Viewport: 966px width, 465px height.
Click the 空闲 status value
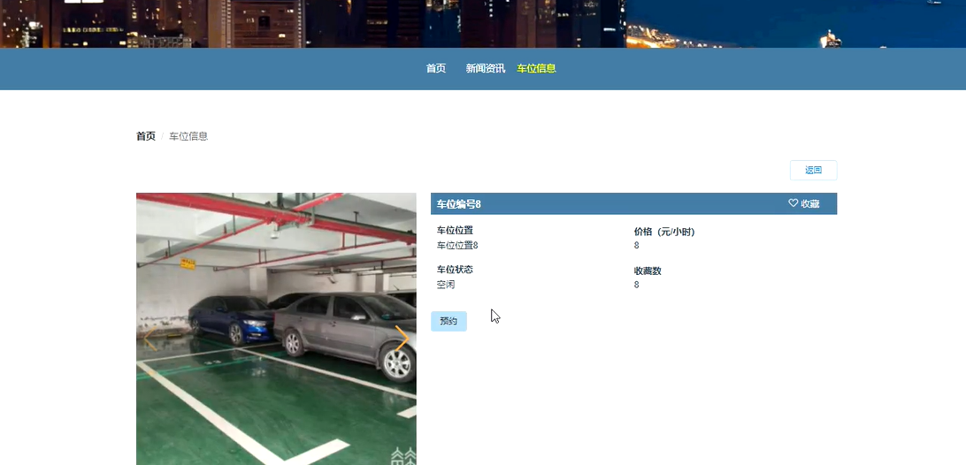446,285
